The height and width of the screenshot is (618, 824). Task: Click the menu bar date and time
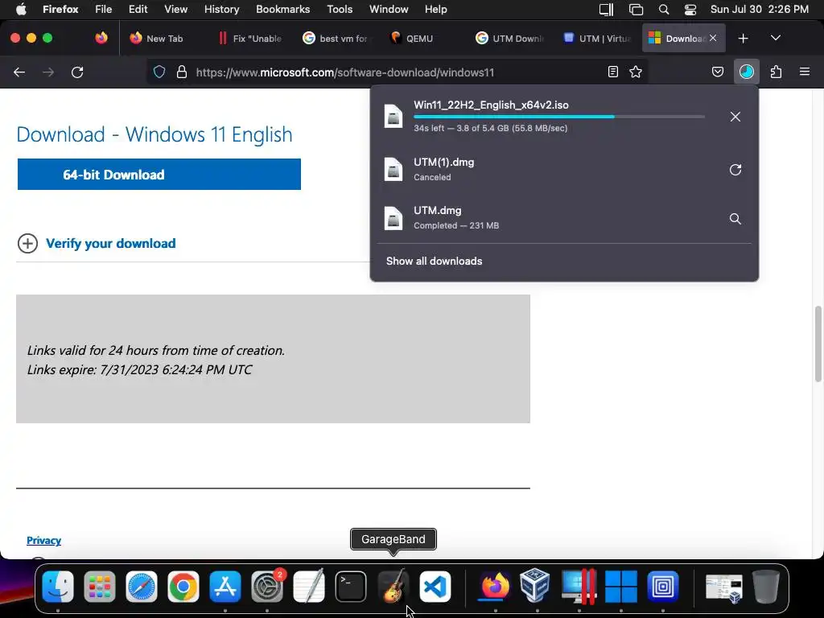760,9
